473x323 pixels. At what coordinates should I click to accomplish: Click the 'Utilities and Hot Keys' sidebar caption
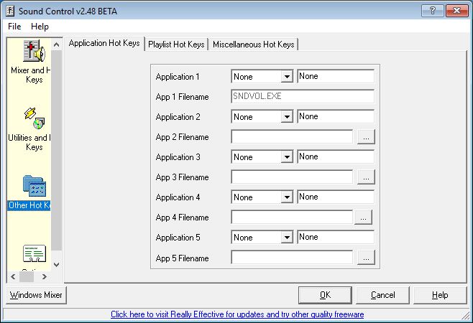(x=29, y=142)
